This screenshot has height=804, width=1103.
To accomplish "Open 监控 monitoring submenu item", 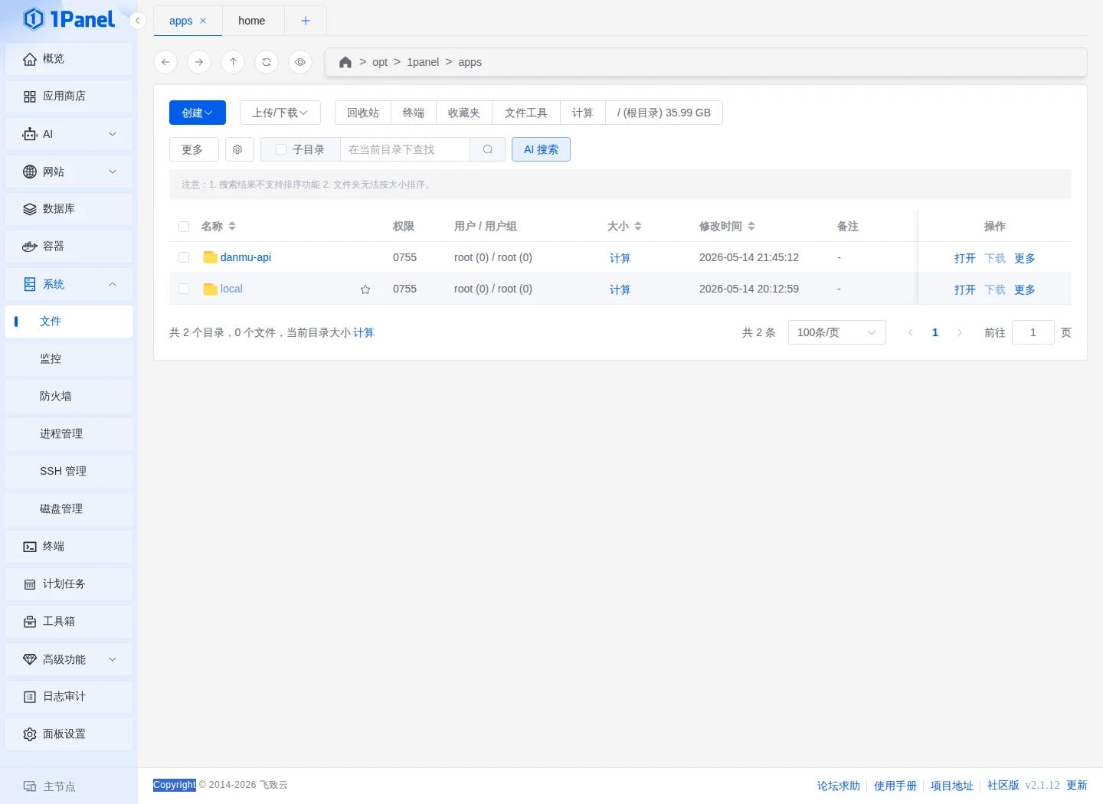I will [69, 359].
